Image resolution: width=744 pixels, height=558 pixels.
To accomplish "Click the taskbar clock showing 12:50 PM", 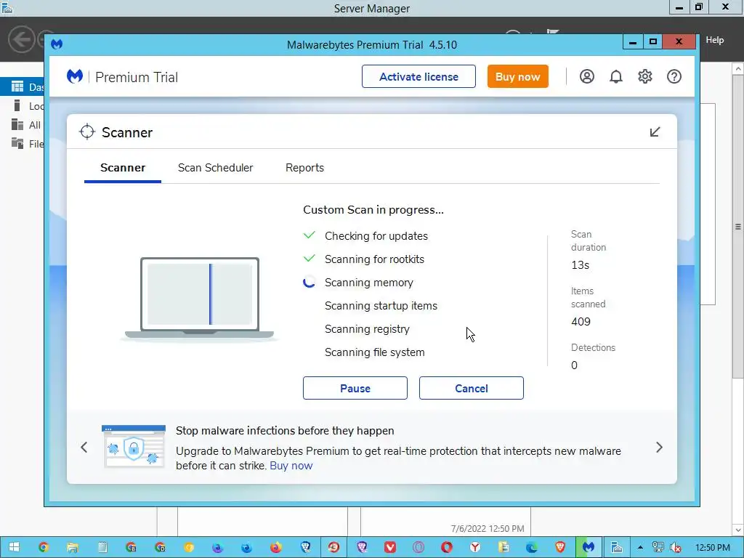I will [x=712, y=548].
